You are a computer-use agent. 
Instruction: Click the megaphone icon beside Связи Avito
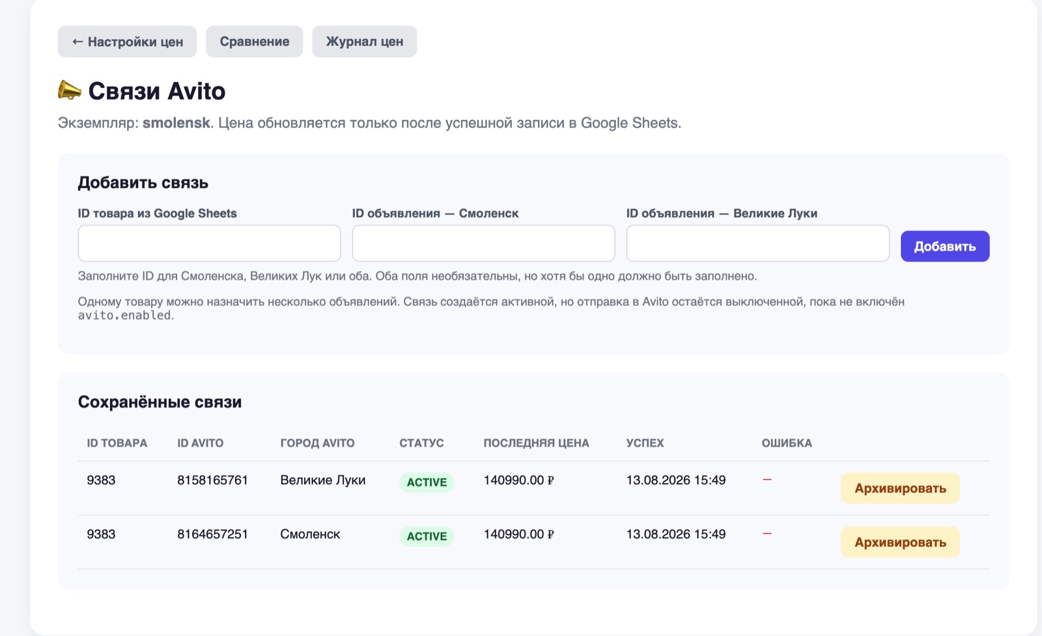70,90
